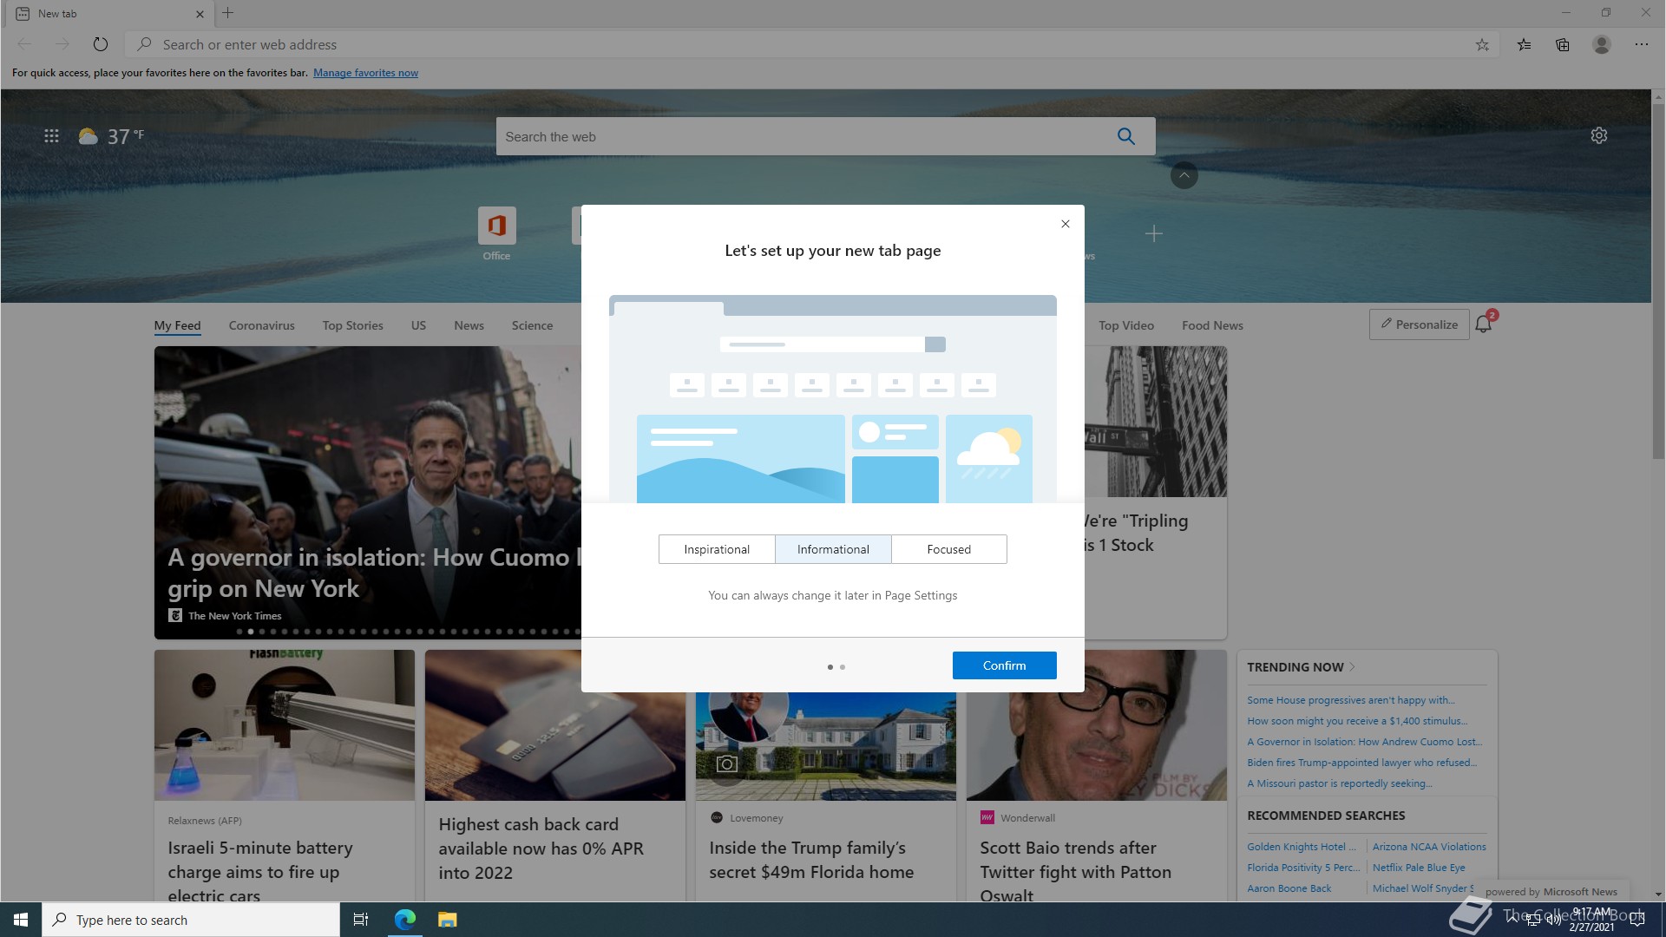Open the user profile avatar icon

(1602, 44)
